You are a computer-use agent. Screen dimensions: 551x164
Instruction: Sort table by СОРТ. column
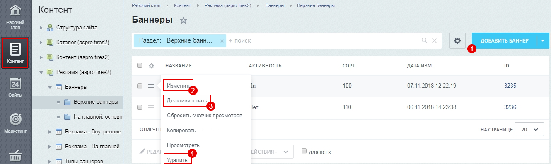[349, 66]
